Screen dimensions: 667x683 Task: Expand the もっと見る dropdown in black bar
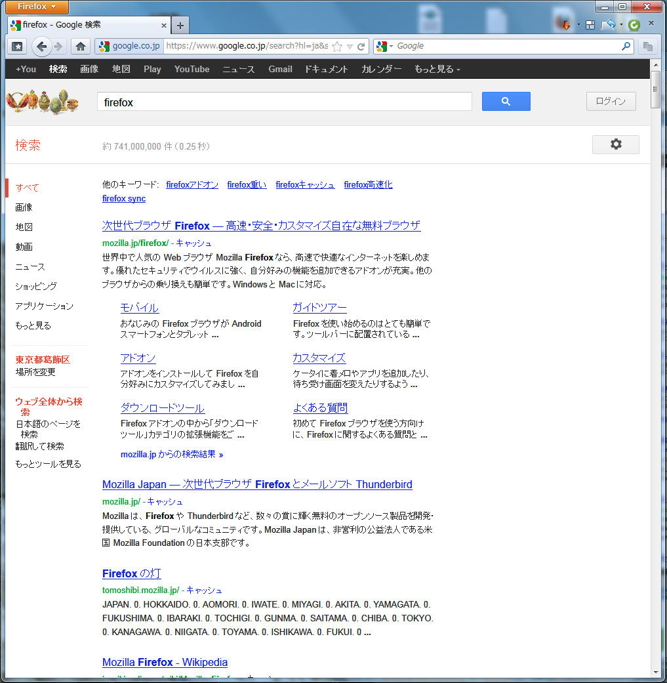tap(437, 70)
